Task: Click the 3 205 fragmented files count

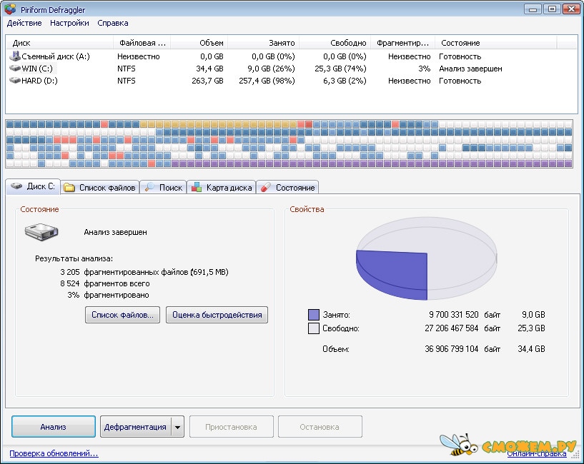Action: click(70, 272)
